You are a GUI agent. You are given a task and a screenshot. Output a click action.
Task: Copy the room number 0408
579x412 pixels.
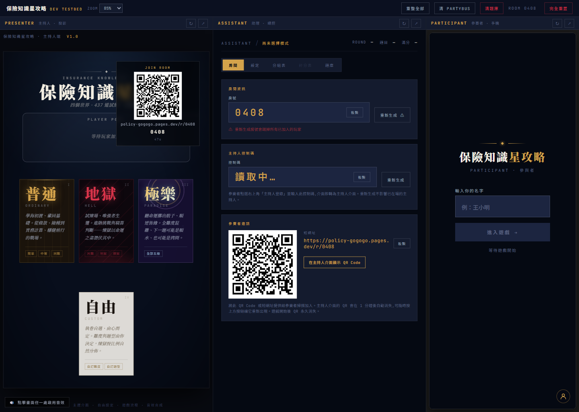pos(355,113)
